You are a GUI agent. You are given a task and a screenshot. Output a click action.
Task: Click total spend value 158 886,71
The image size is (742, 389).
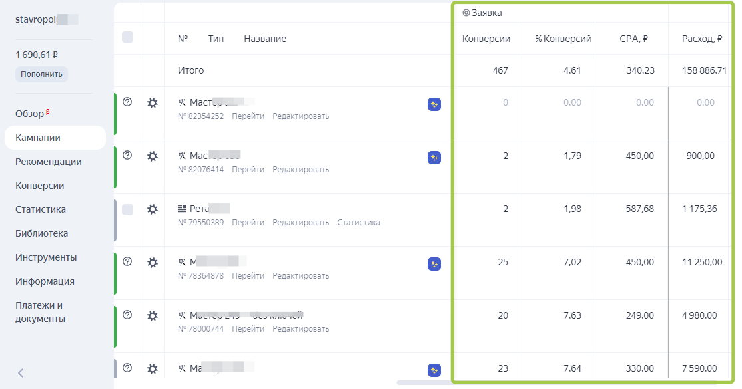(704, 71)
